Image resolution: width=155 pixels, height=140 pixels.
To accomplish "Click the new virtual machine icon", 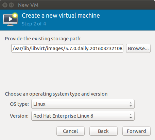I will [x=10, y=19].
